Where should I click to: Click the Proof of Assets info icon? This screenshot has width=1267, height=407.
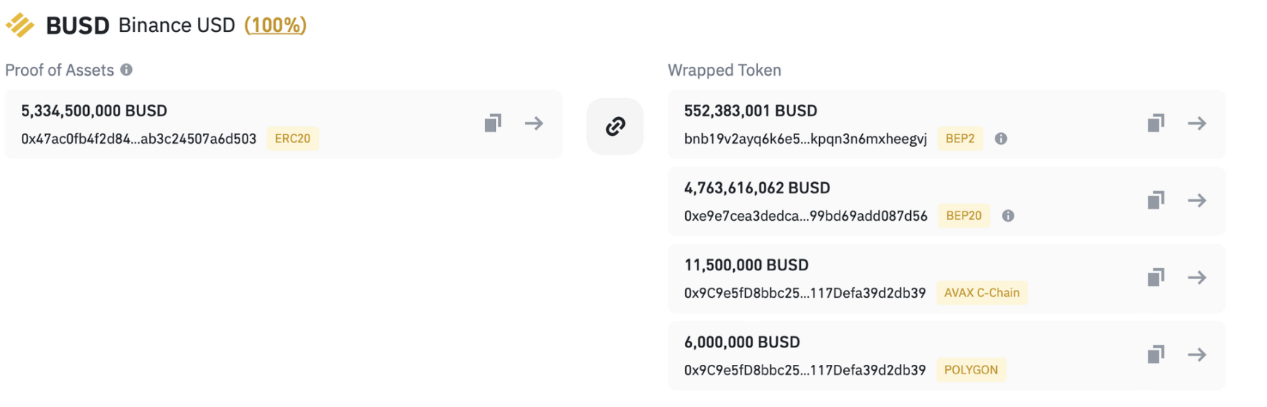127,70
